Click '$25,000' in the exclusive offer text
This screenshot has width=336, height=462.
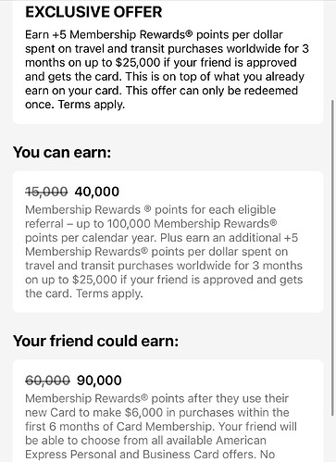coord(138,63)
